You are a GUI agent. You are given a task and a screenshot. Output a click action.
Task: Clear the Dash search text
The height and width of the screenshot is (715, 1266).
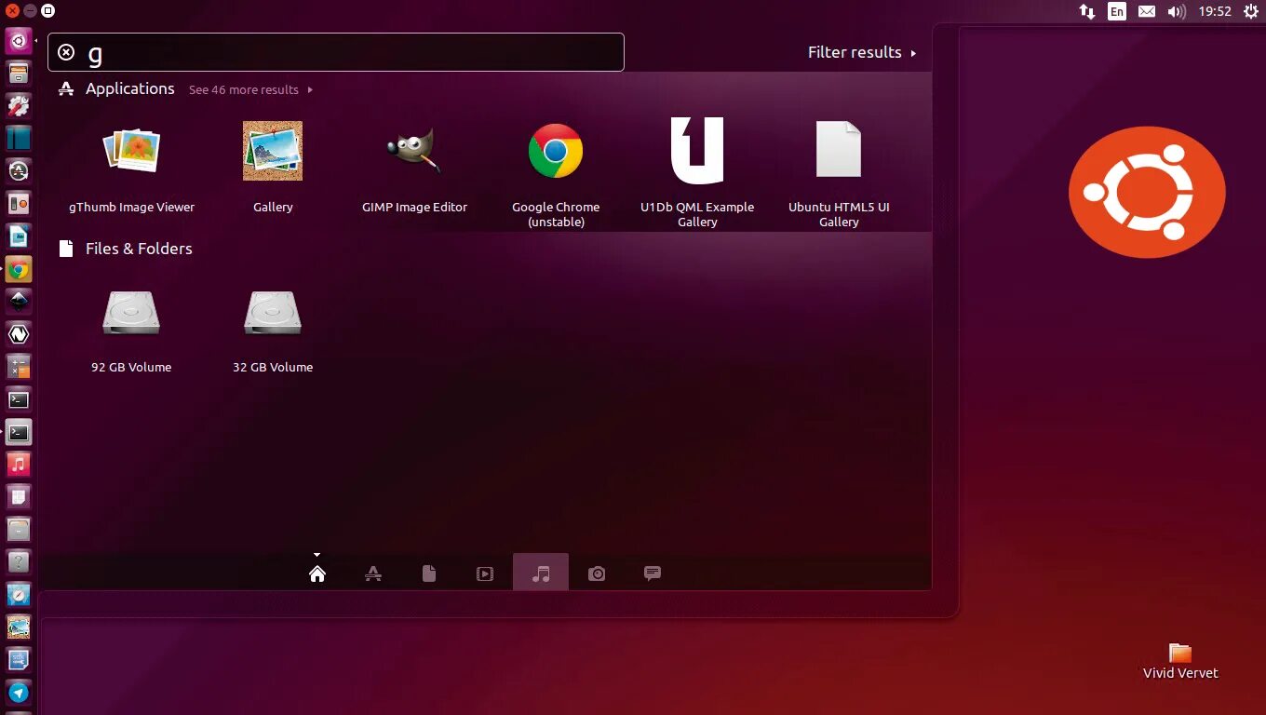[x=66, y=52]
